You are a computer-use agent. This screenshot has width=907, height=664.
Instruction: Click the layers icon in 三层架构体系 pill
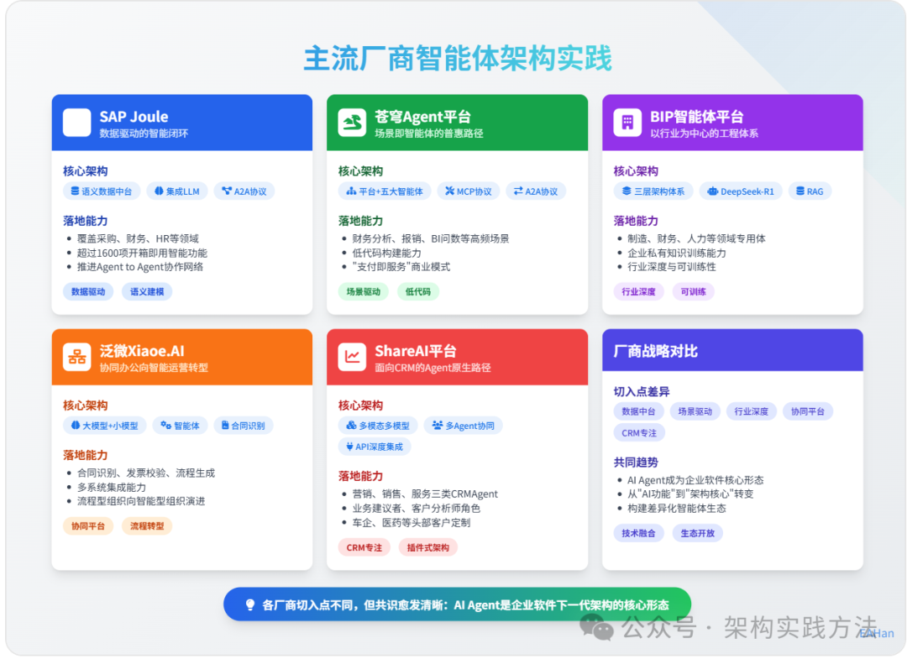[627, 191]
